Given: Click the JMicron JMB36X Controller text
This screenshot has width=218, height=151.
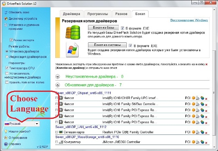Looking at the screenshot, I should pos(121,142).
